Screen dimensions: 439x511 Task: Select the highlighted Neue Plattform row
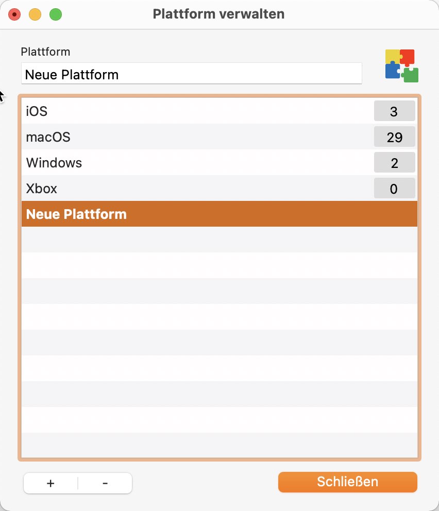[x=220, y=214]
